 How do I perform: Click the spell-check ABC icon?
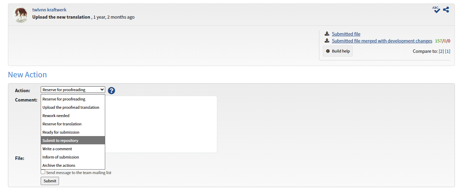(x=437, y=10)
